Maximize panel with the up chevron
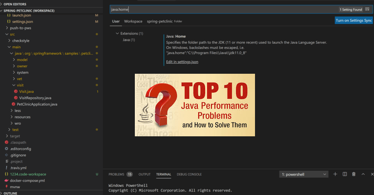The image size is (374, 195). [x=363, y=174]
